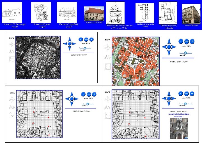Click STARE MIASTO label on color map
Viewport: 202px width, 151px height.
[144, 56]
